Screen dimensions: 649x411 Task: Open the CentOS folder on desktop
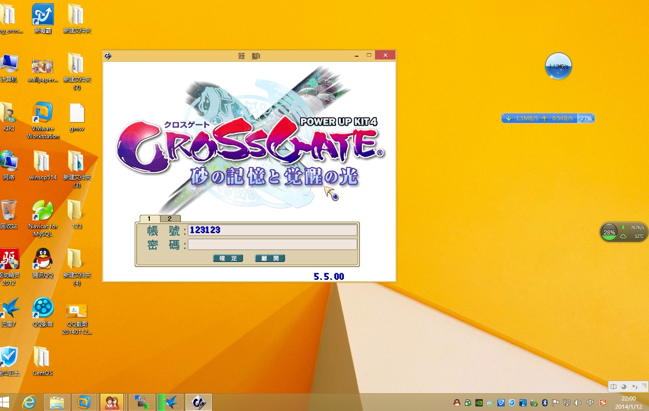coord(42,358)
